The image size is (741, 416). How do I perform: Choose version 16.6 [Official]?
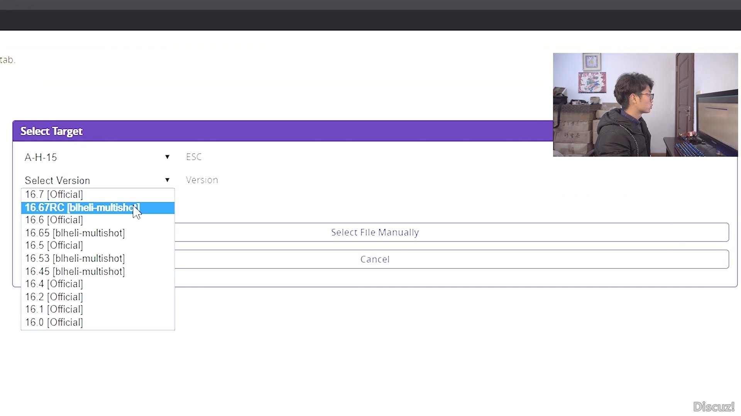click(98, 220)
